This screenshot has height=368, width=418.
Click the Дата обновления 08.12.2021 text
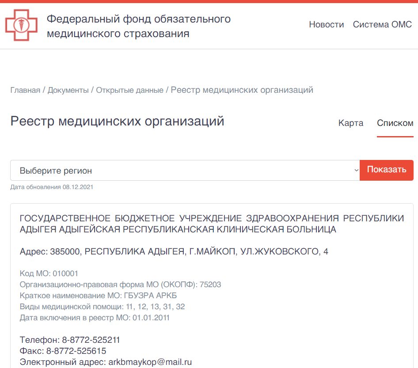[52, 187]
